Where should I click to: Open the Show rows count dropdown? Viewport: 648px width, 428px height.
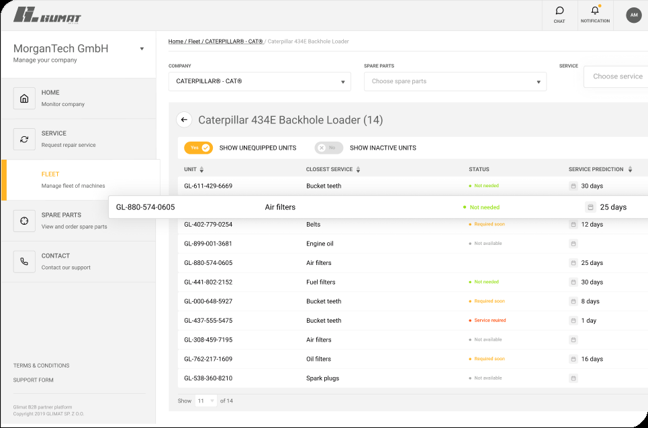(205, 400)
